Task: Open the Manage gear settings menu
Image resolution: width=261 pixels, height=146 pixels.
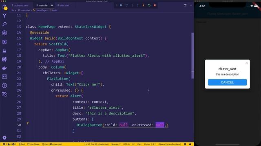Action: pos(4,137)
